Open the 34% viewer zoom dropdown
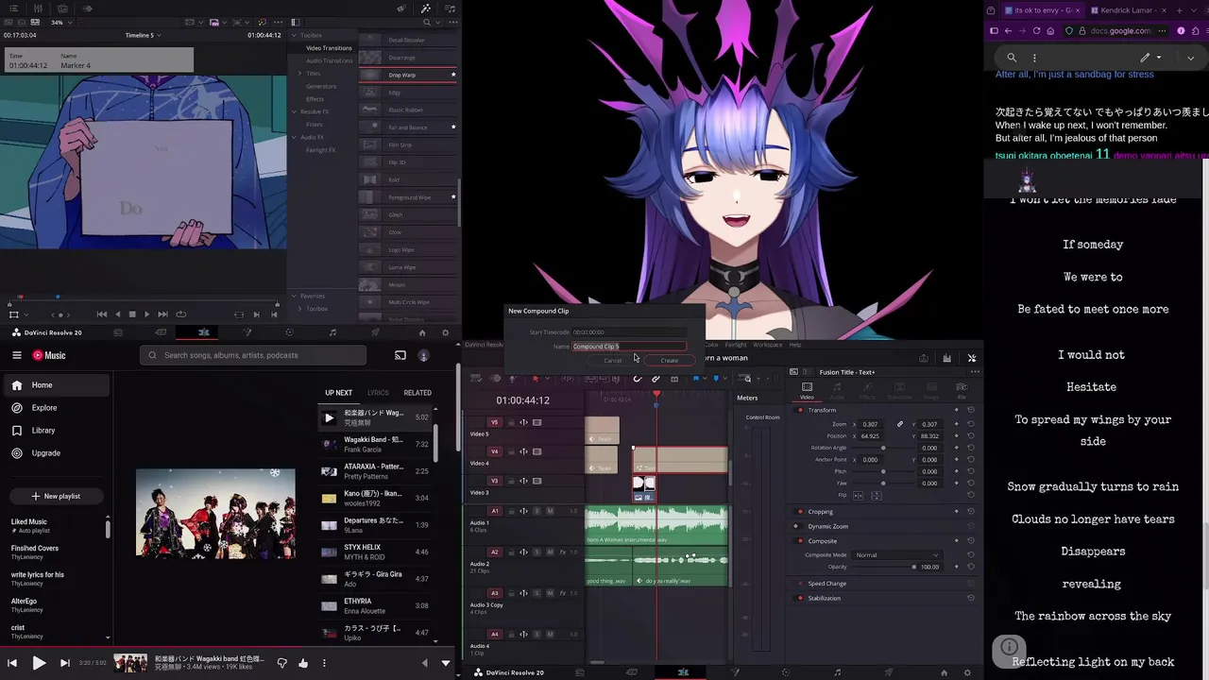 60,22
